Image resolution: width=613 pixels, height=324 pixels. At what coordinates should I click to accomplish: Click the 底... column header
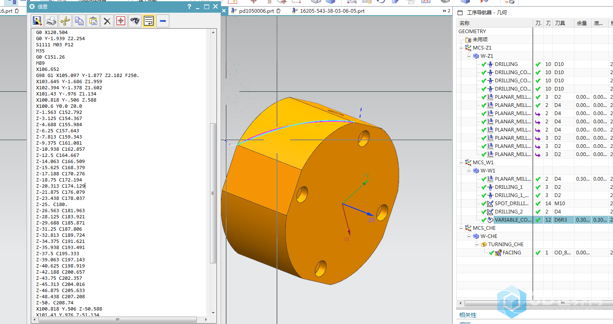(x=600, y=23)
